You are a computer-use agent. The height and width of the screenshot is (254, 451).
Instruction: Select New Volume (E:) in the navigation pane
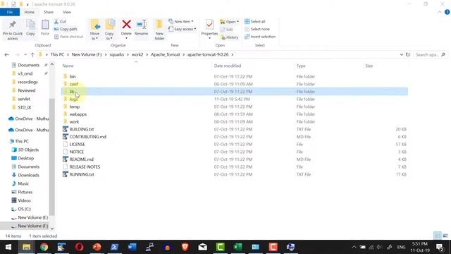(33, 217)
